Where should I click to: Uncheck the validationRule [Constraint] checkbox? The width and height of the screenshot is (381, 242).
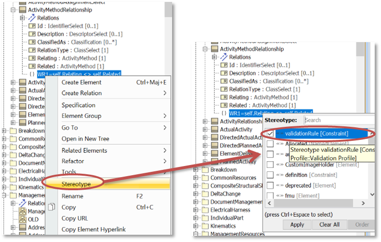coord(270,133)
